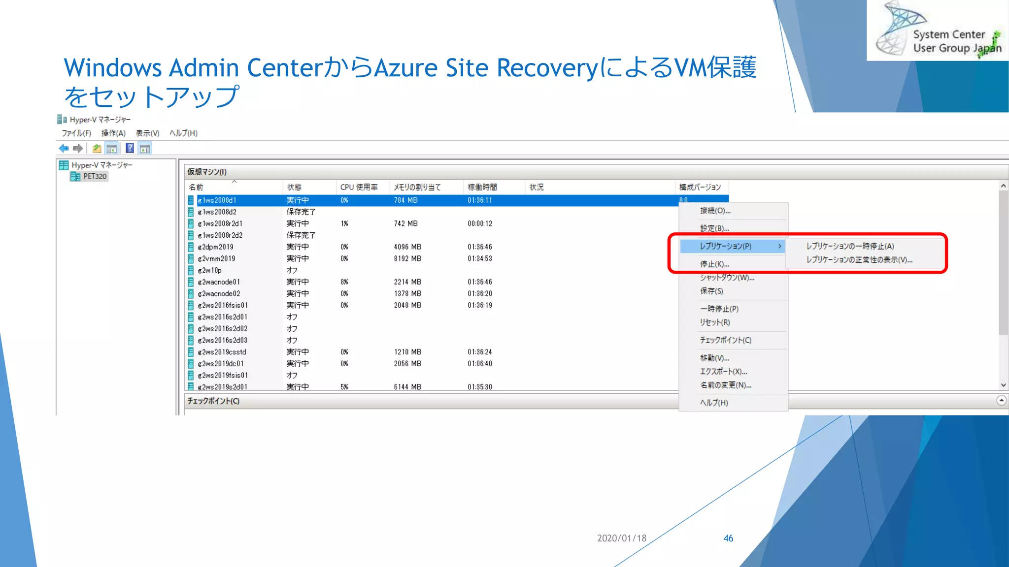Select VM icon for g2ws2019dc01

click(x=191, y=364)
